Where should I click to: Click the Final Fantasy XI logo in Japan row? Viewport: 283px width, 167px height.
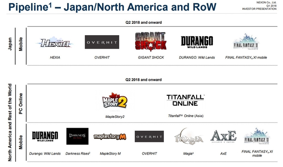[x=246, y=42]
